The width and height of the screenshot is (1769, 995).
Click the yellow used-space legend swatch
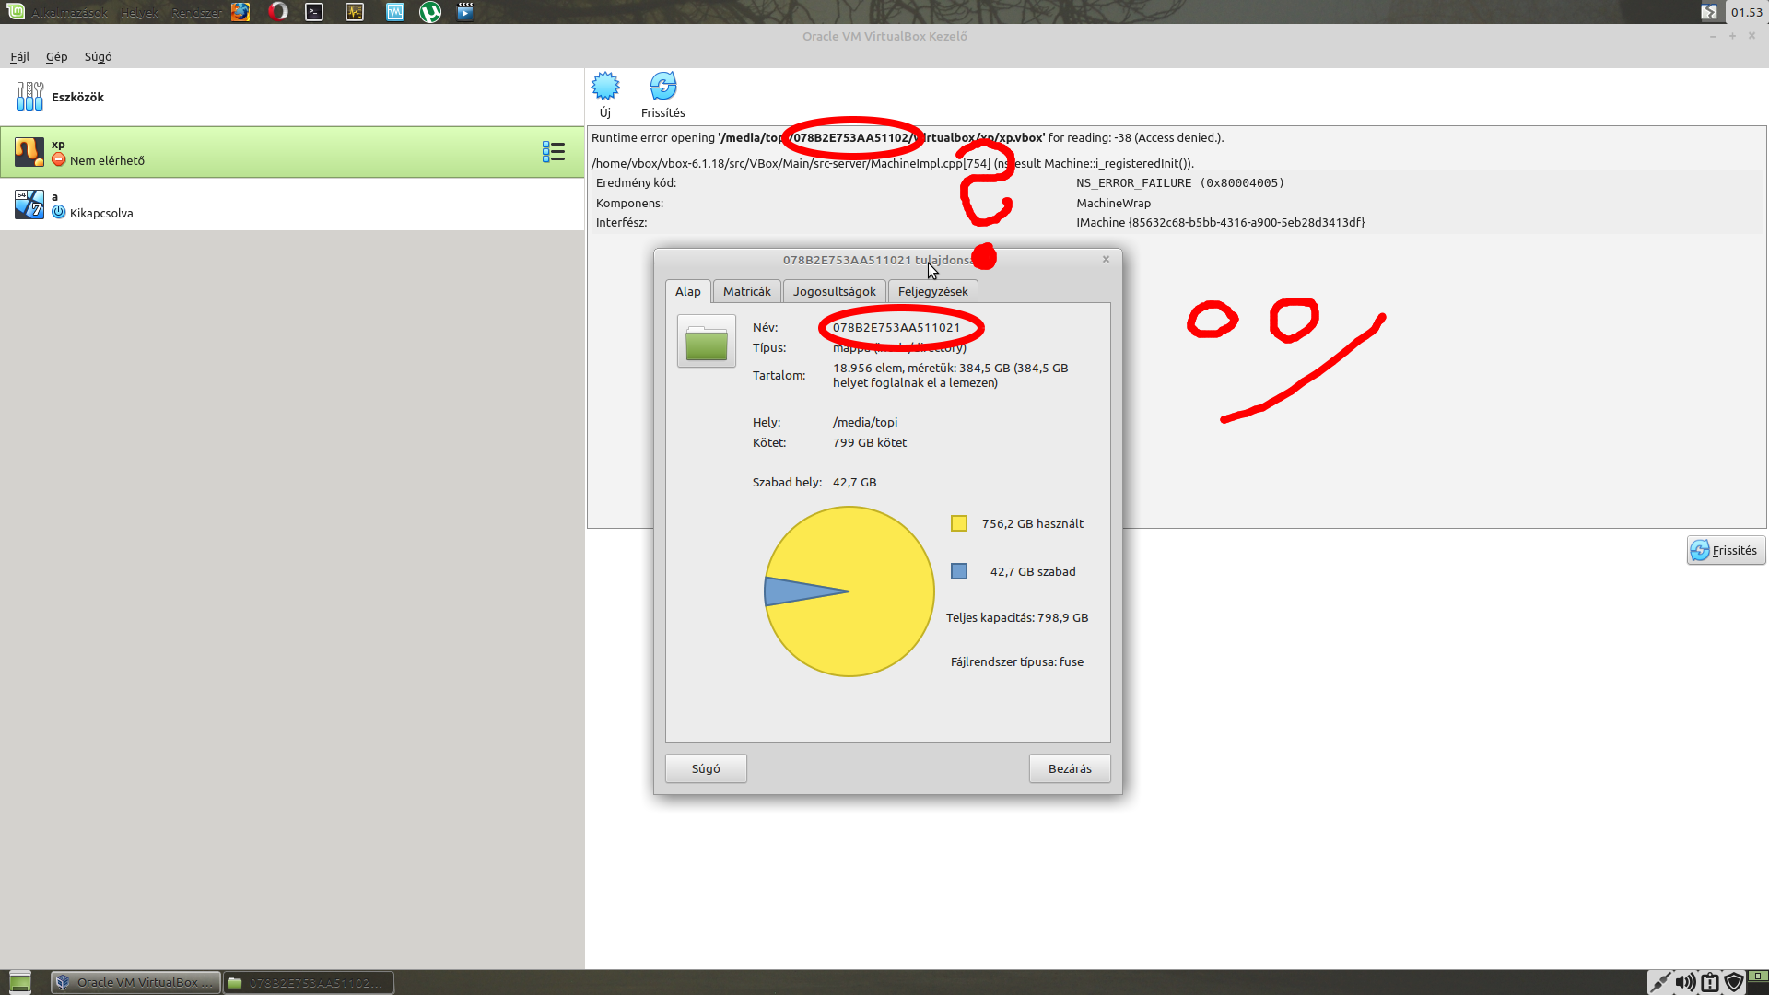959,523
